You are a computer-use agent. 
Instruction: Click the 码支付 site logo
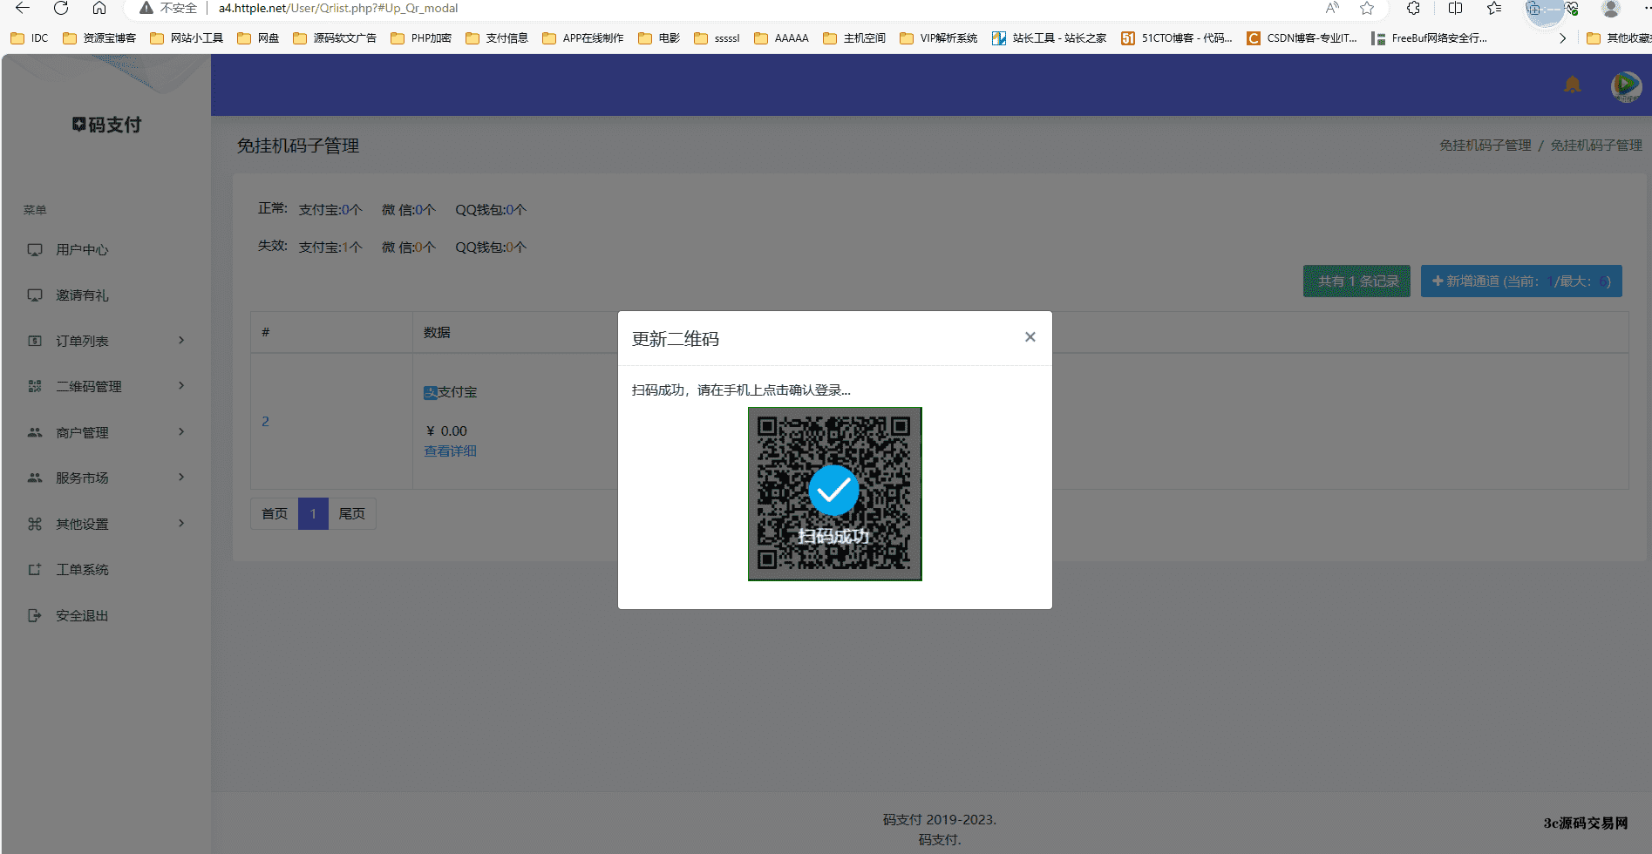[x=106, y=125]
